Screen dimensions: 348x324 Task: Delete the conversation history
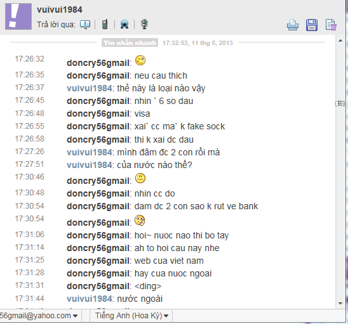coord(331,25)
